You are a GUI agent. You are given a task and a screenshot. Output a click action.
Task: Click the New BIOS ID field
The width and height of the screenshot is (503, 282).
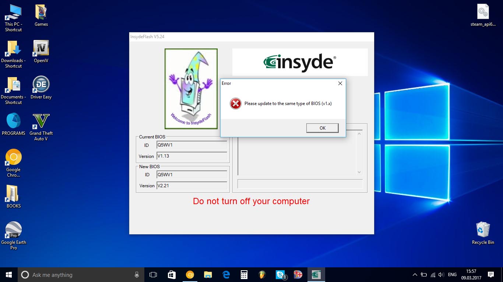[192, 175]
